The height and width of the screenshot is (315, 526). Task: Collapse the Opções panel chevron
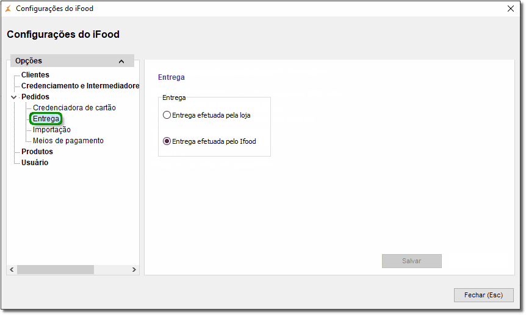click(x=121, y=62)
